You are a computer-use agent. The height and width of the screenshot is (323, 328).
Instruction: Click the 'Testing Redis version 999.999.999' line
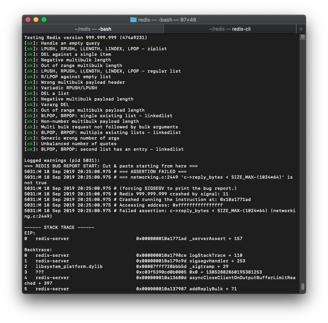[x=85, y=37]
